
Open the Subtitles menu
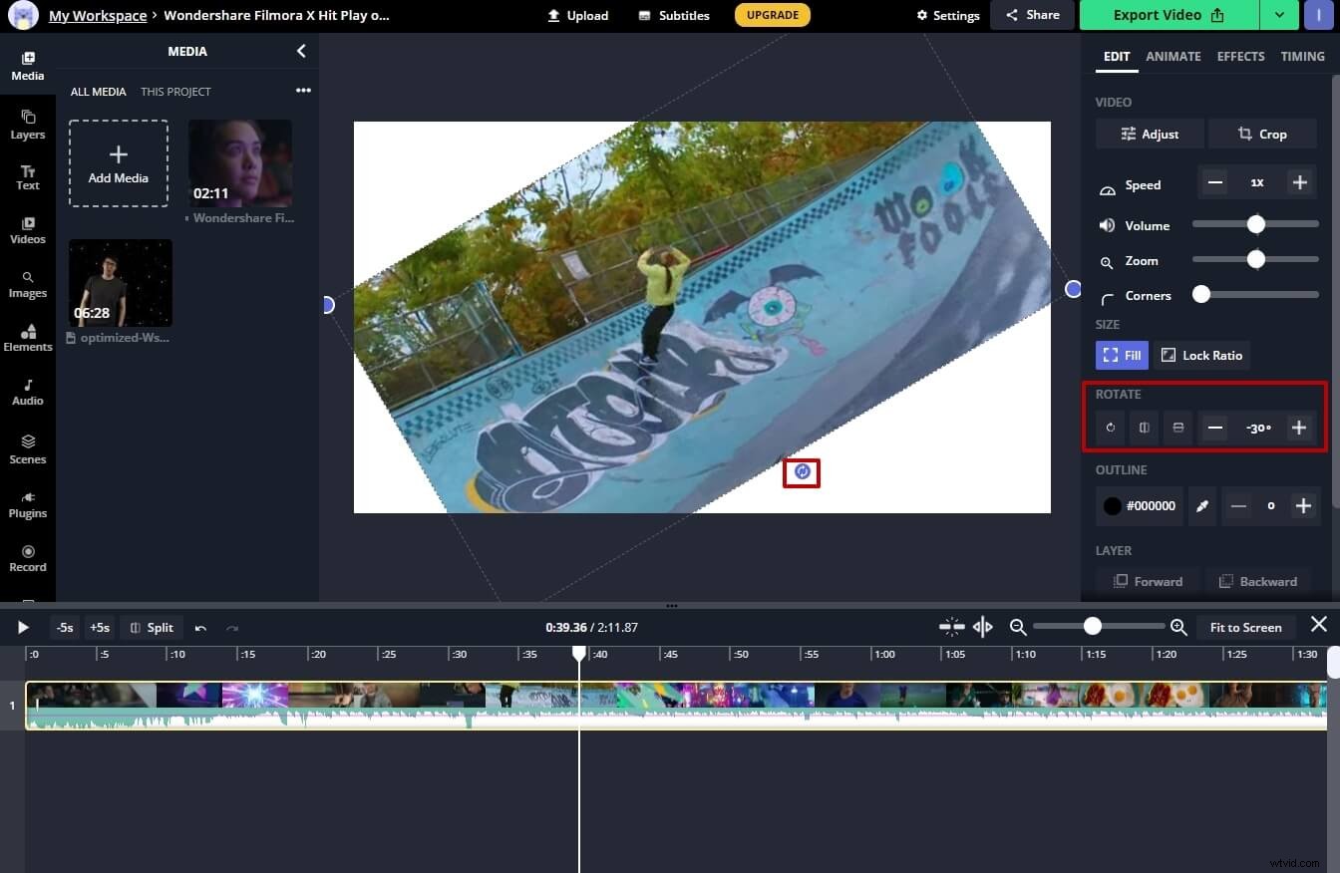[x=673, y=15]
